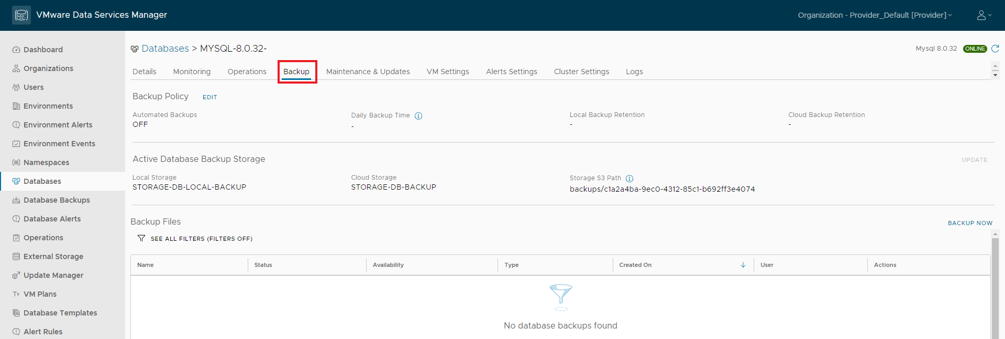Click the Type column header
This screenshot has height=339, width=1005.
click(x=512, y=265)
